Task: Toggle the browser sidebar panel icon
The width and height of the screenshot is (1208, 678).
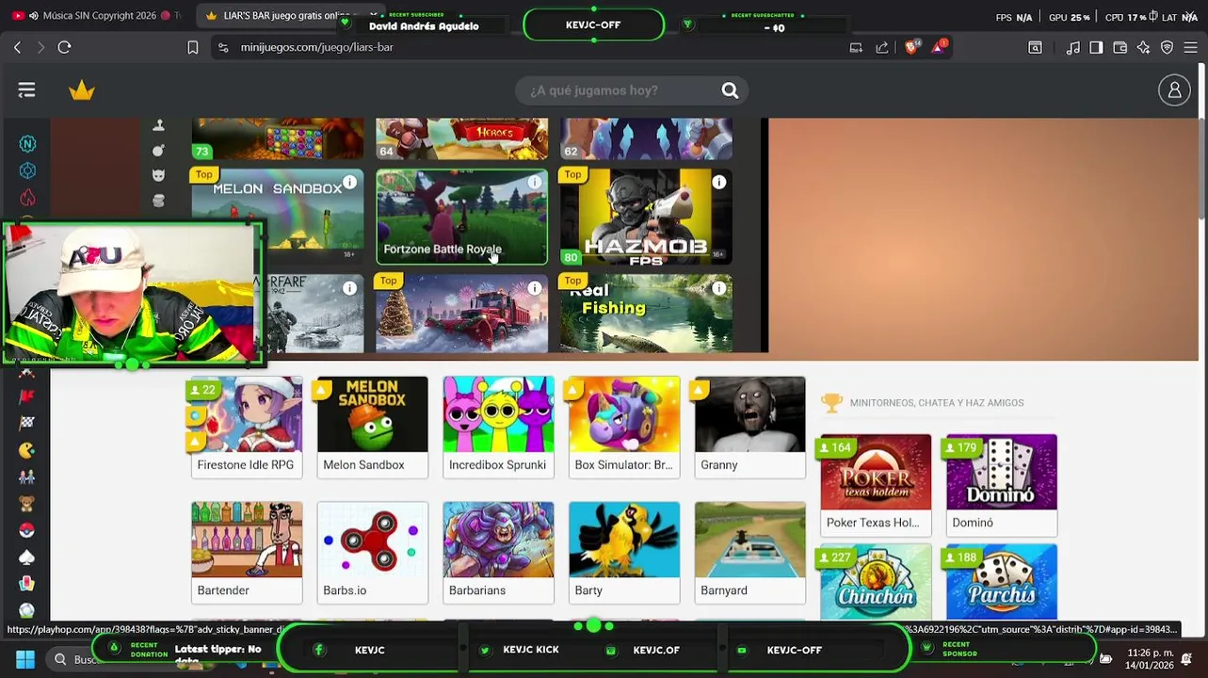Action: pyautogui.click(x=1096, y=47)
